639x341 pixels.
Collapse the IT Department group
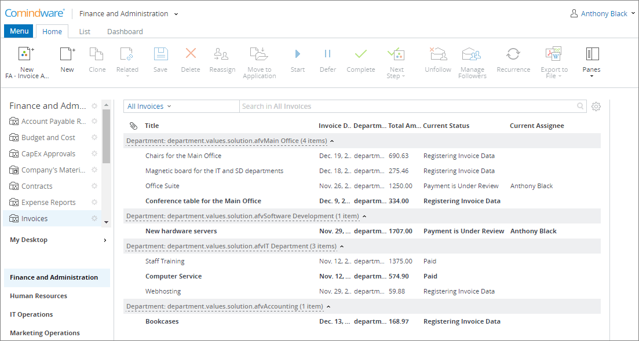point(342,245)
